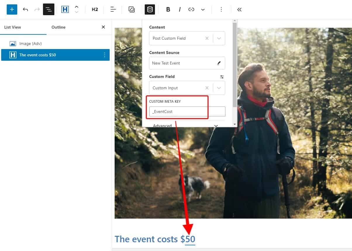
Task: Select the Heading block icon
Action: click(x=65, y=9)
